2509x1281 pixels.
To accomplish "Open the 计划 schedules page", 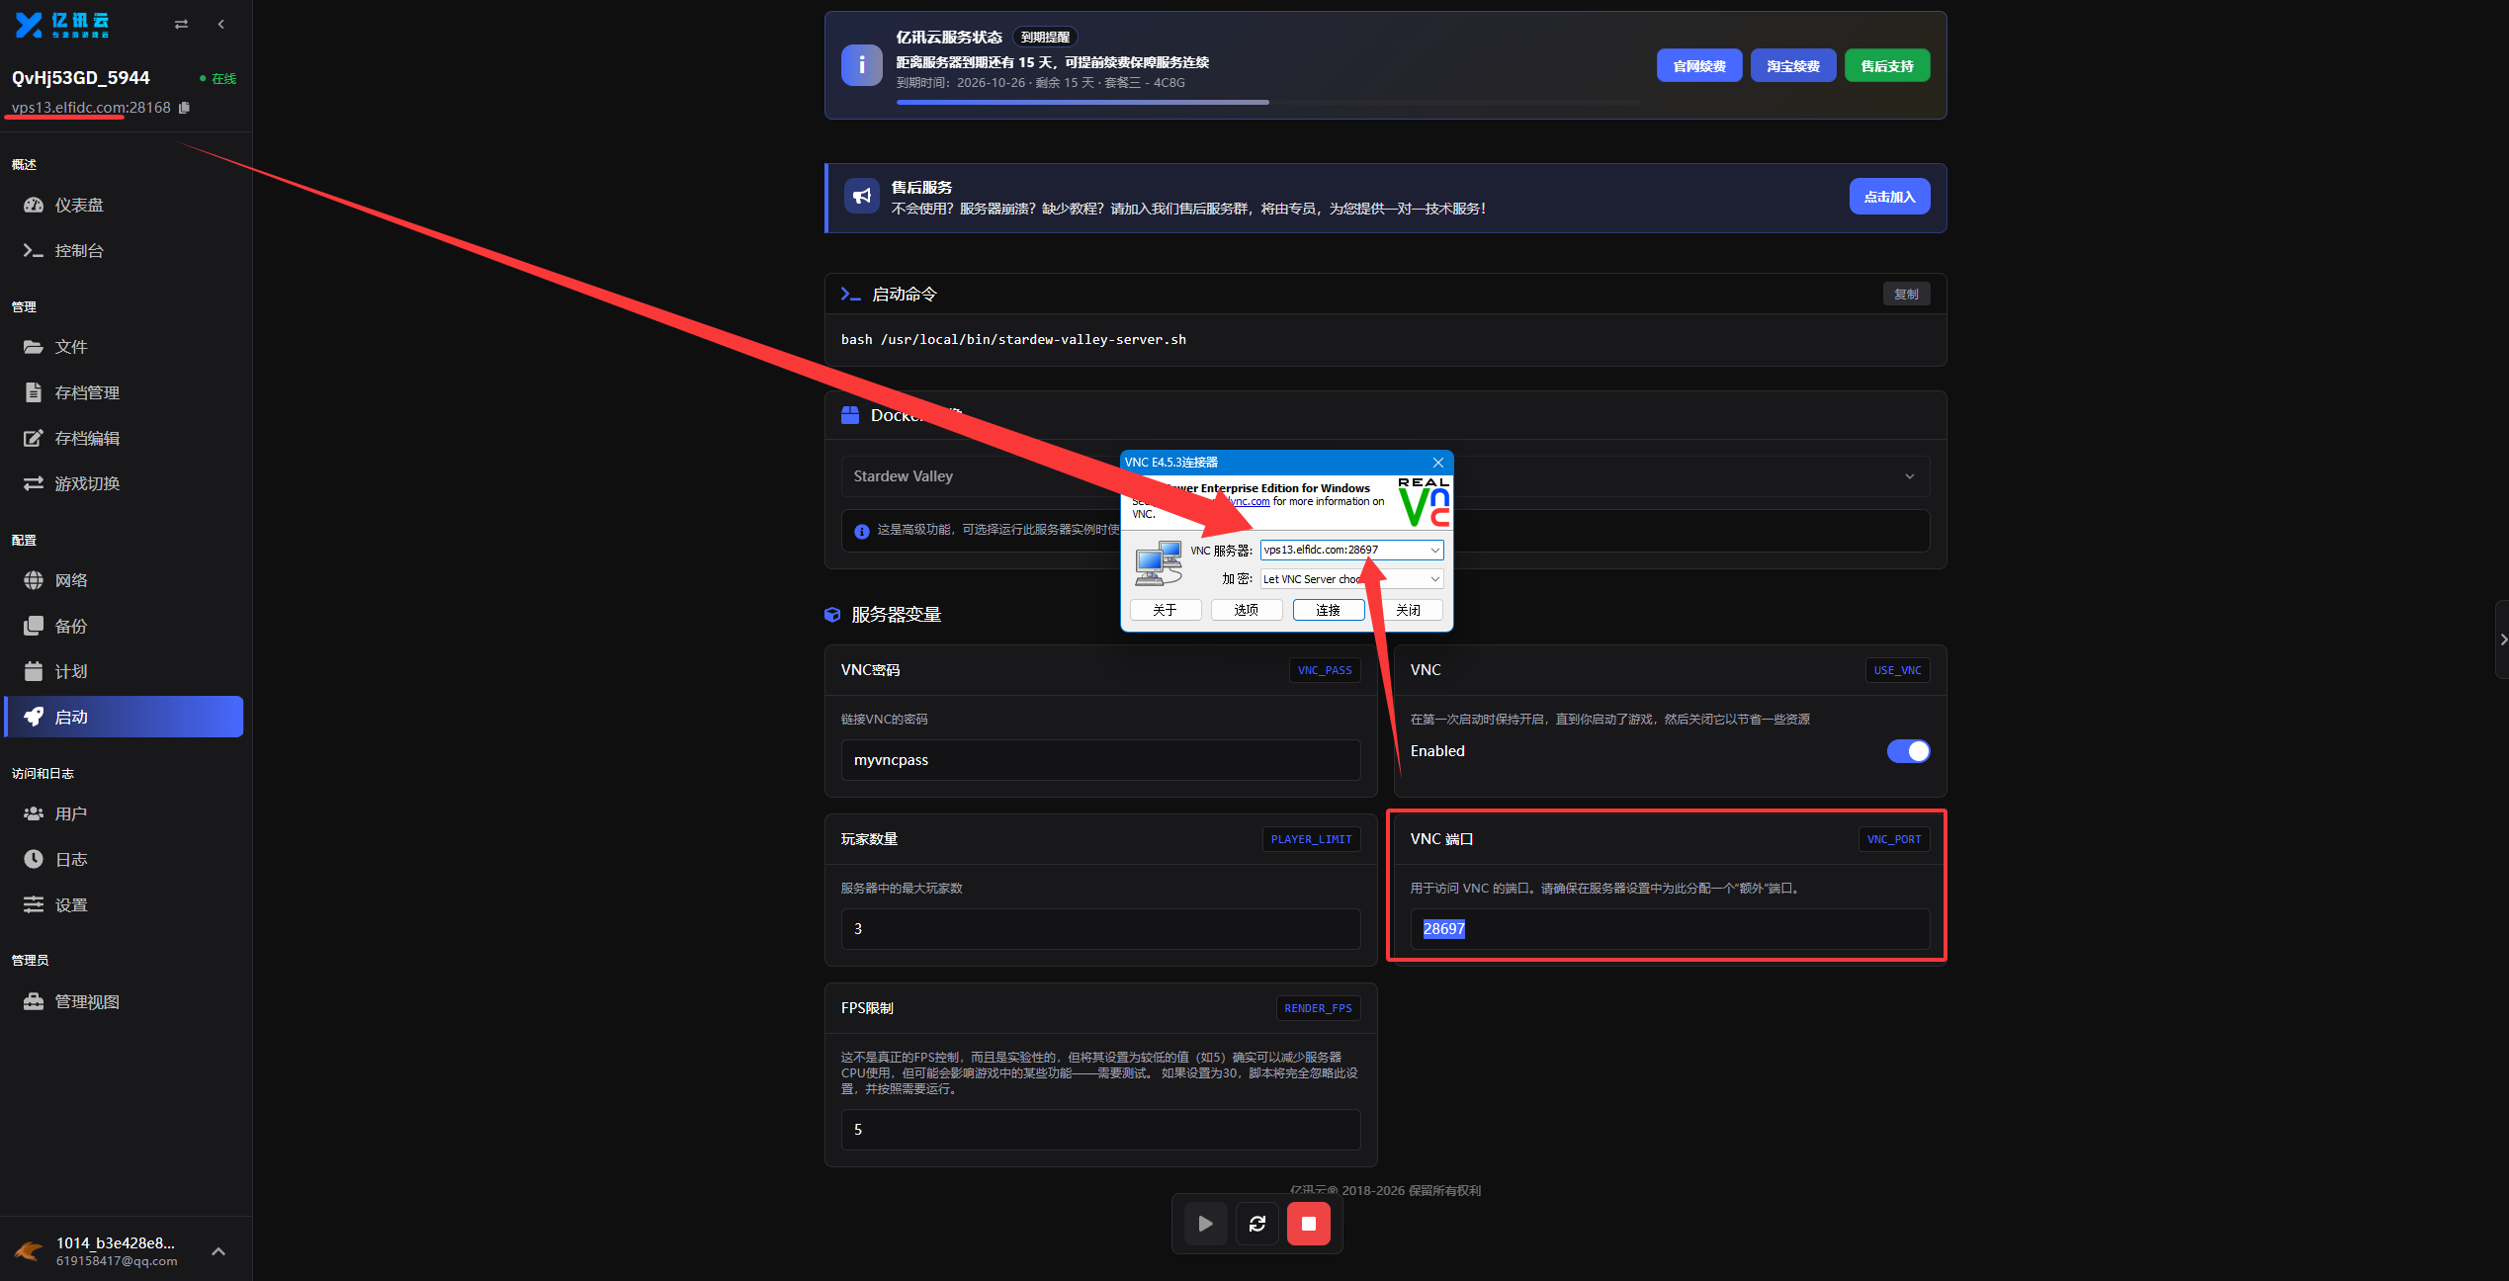I will (124, 671).
